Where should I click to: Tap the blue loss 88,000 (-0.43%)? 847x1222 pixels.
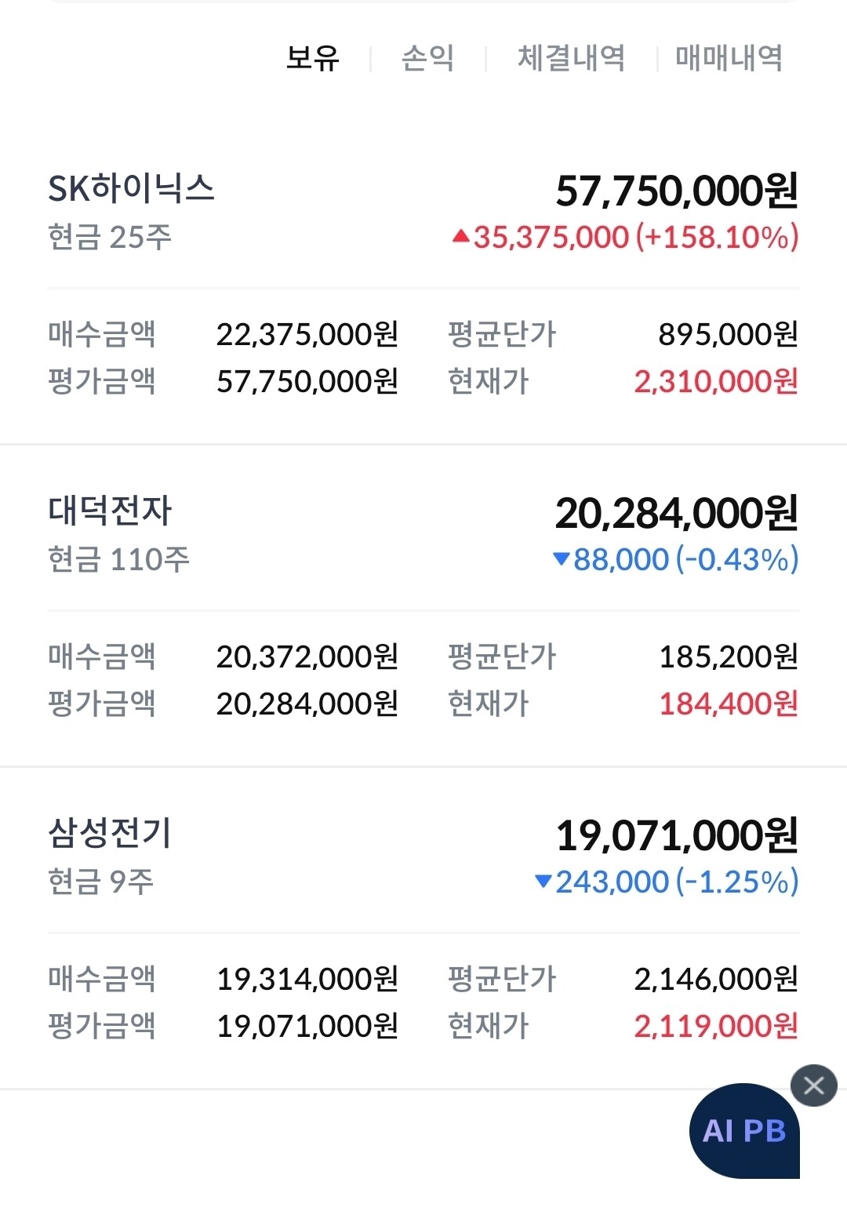pyautogui.click(x=675, y=559)
